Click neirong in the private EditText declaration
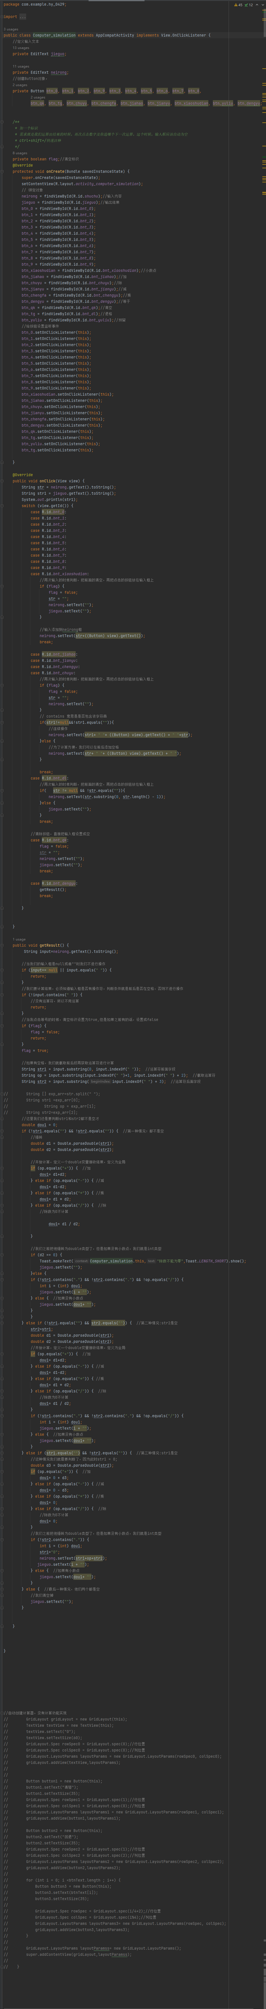The width and height of the screenshot is (266, 2009). click(x=59, y=73)
